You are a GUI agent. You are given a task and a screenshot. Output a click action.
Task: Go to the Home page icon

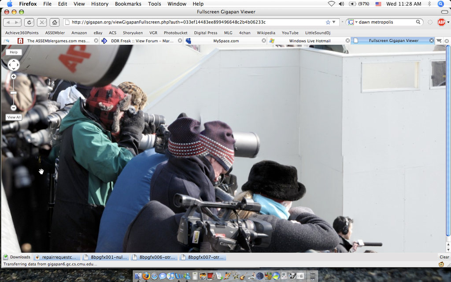54,22
